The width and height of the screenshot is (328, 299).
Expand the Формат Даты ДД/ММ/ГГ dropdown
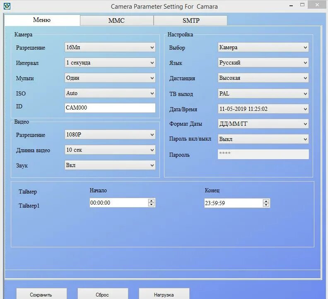point(263,124)
